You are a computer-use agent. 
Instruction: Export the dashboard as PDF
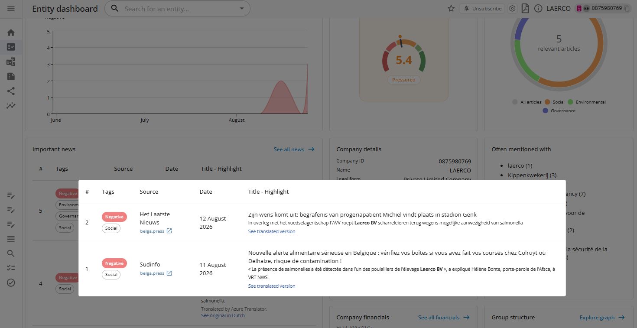pyautogui.click(x=525, y=8)
